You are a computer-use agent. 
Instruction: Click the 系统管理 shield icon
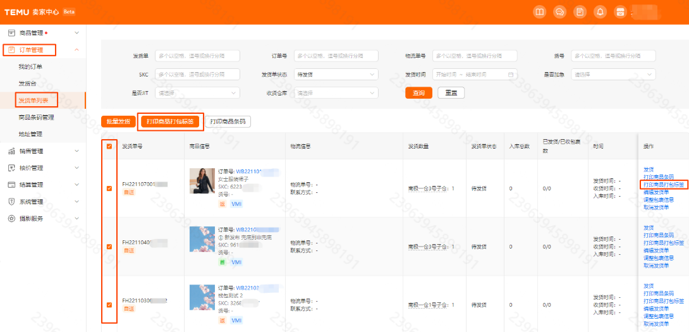pos(12,202)
